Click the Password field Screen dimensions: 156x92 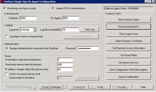point(88,48)
